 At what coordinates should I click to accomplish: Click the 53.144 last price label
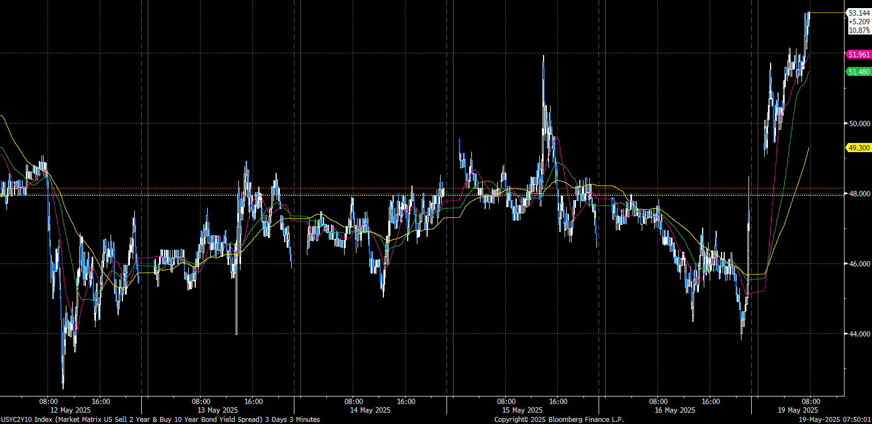point(859,13)
